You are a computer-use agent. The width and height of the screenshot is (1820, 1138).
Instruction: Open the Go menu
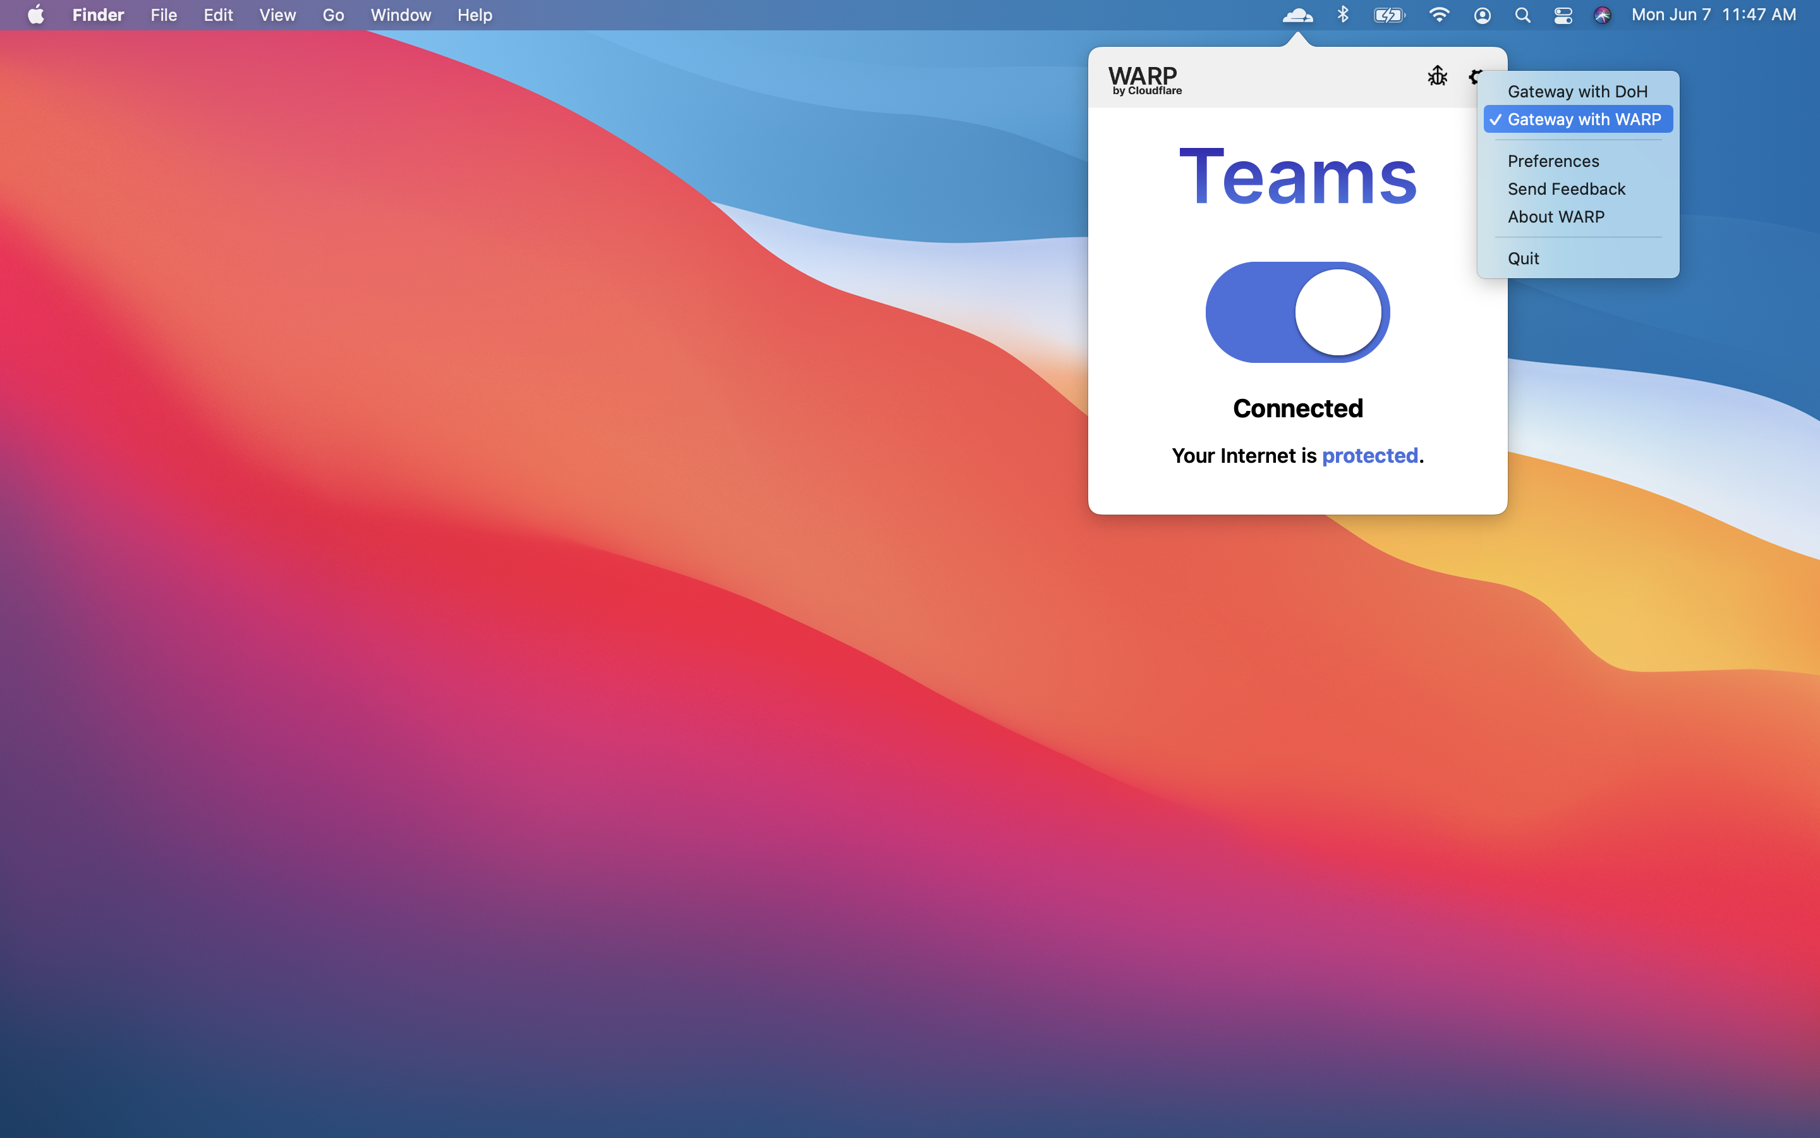332,15
